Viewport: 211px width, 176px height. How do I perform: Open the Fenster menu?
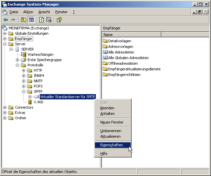tap(62, 12)
